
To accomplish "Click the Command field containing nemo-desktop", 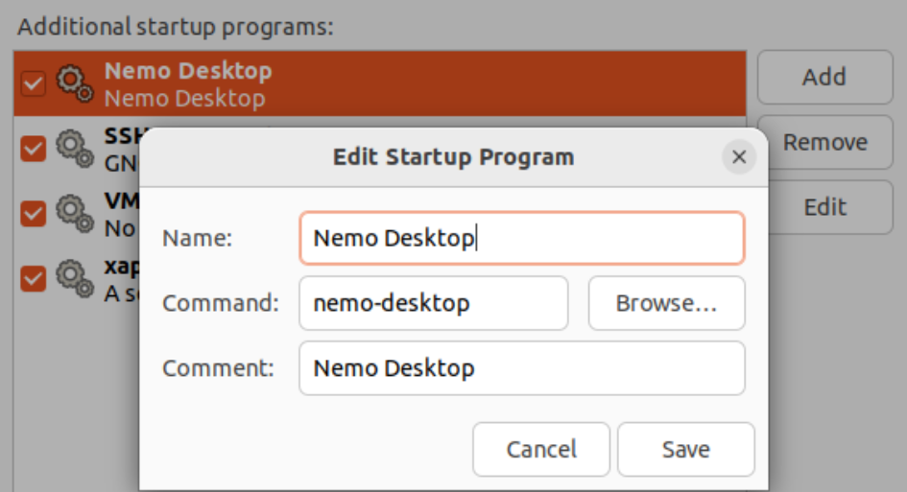I will point(433,303).
